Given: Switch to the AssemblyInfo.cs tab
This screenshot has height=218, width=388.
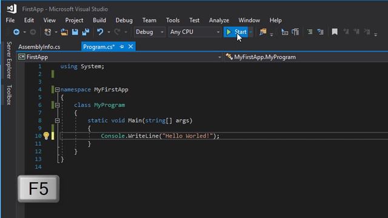Looking at the screenshot, I should (x=39, y=47).
